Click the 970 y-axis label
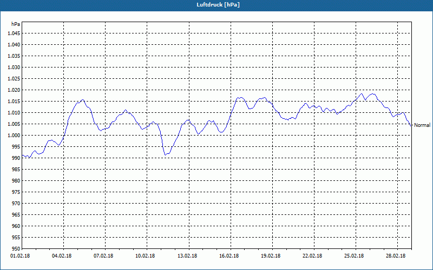Viewport: 433px width, 270px height. (x=16, y=204)
